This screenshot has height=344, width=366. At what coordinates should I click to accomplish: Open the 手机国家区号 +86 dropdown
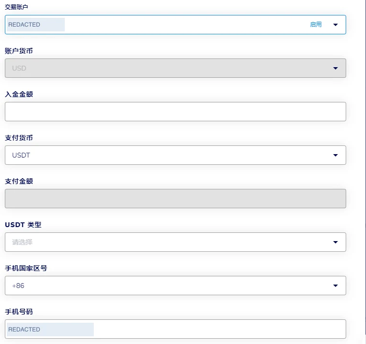[176, 286]
